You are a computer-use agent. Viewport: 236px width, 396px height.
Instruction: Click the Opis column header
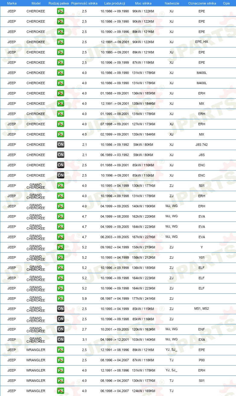(x=226, y=3)
